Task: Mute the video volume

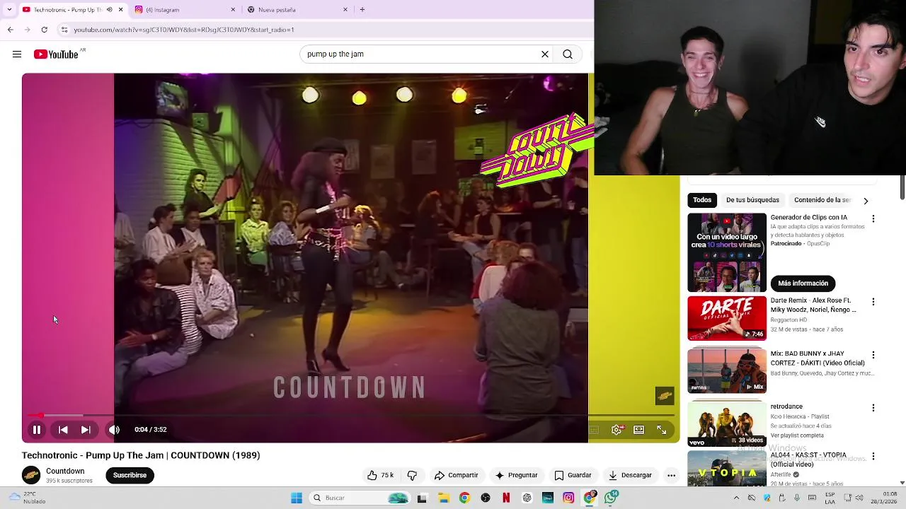Action: tap(114, 429)
